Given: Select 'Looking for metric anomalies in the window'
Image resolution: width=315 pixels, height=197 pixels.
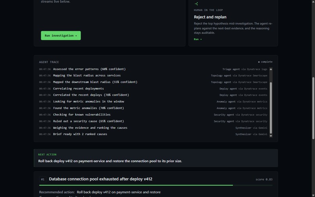Looking at the screenshot, I should (x=88, y=102).
